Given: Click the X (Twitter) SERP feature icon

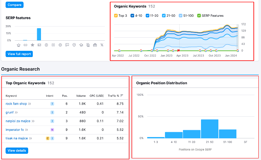Looking at the screenshot, I should 102,45.
